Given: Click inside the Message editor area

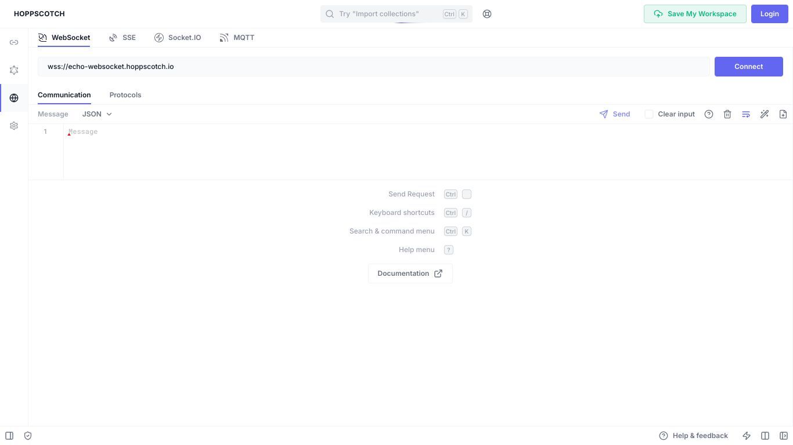Looking at the screenshot, I should click(x=428, y=152).
